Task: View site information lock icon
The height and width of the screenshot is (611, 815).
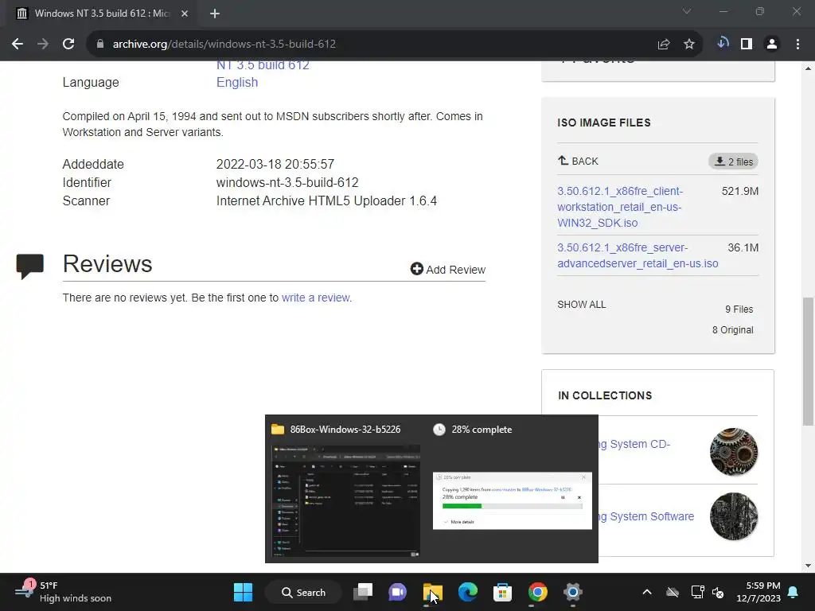Action: pos(100,45)
